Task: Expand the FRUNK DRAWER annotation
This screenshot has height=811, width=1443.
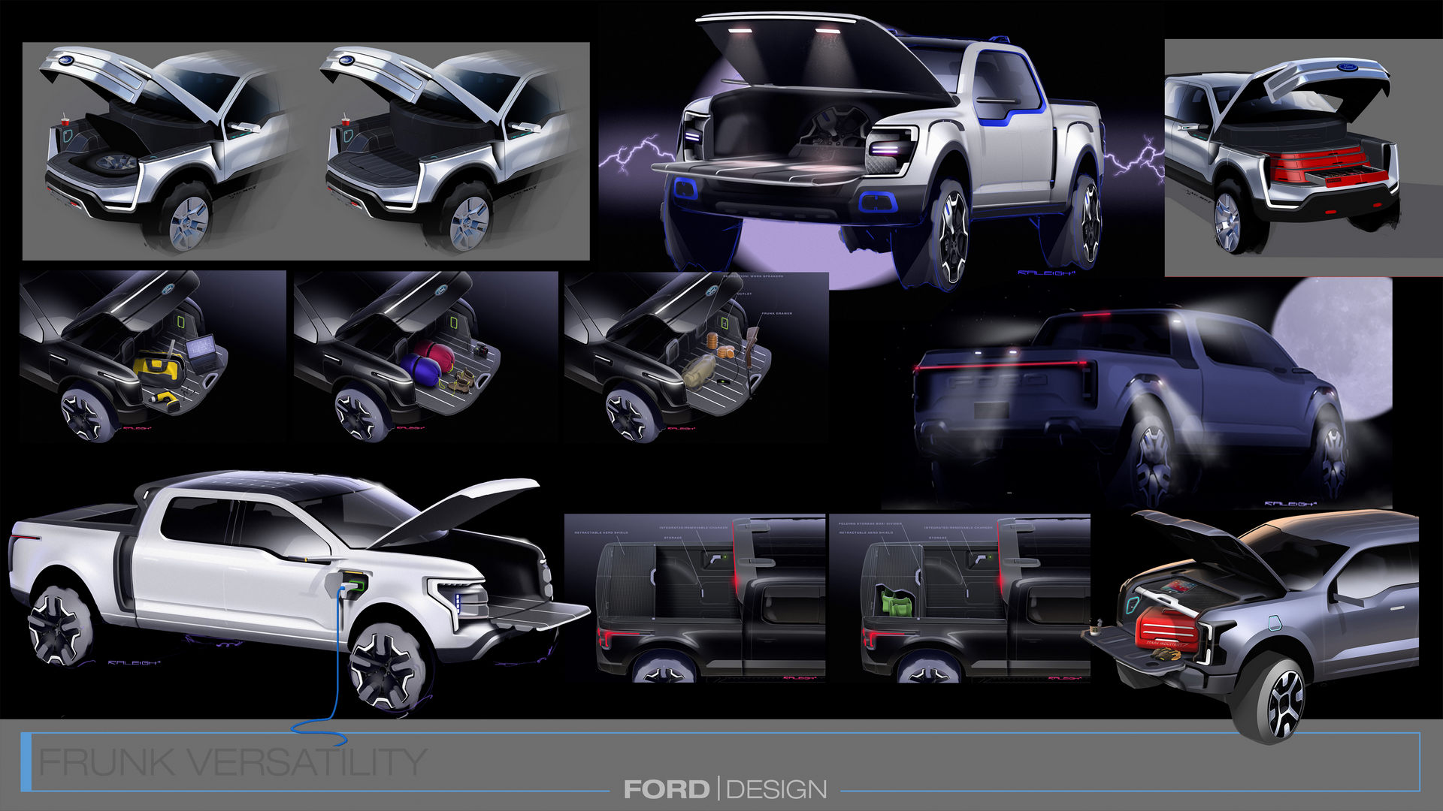Action: (777, 313)
